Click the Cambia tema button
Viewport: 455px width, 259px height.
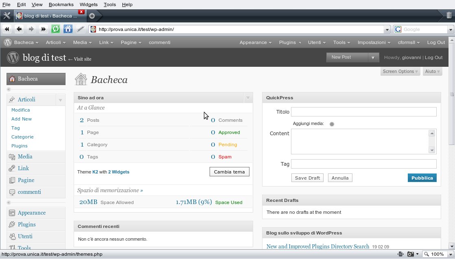[229, 172]
